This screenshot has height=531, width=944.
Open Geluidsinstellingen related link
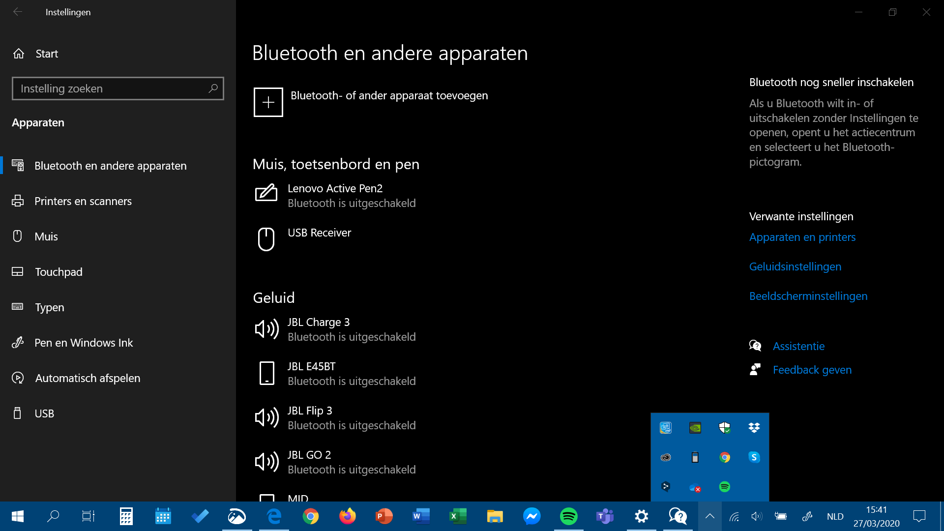click(x=795, y=266)
